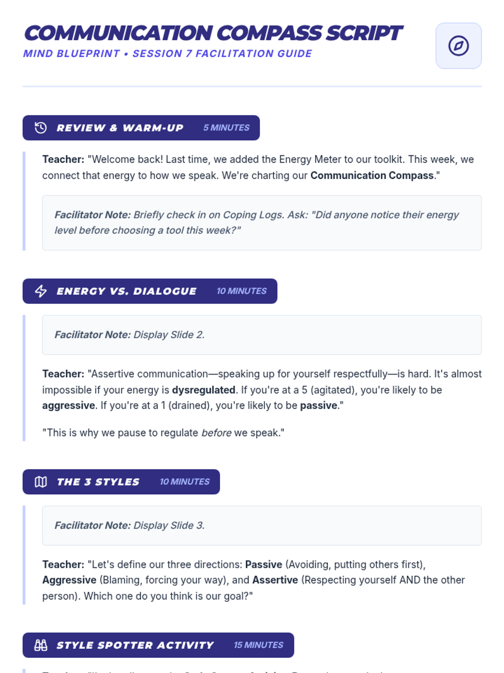
Task: Click the 5 Minutes duration label
Action: [226, 128]
